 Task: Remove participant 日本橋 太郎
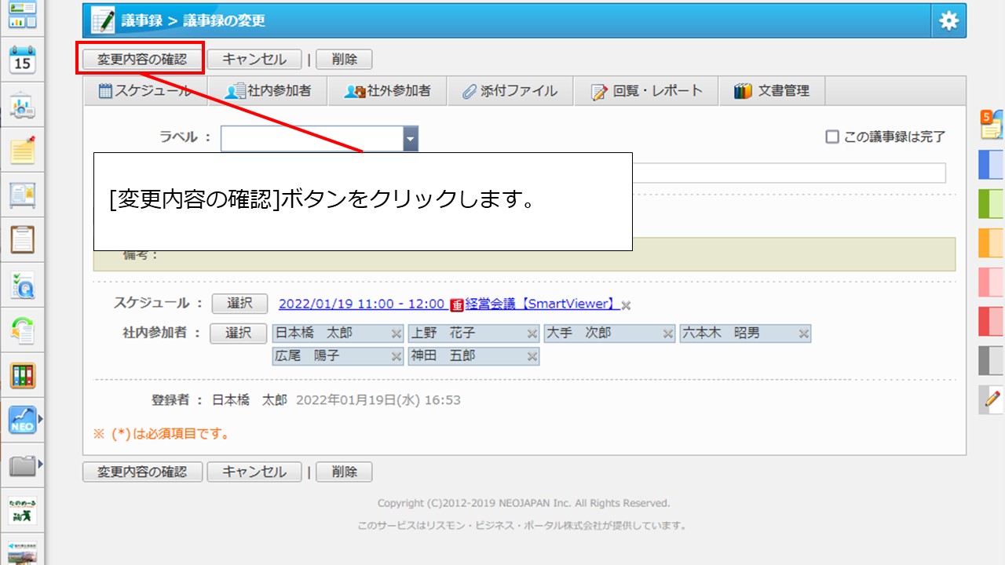coord(397,334)
